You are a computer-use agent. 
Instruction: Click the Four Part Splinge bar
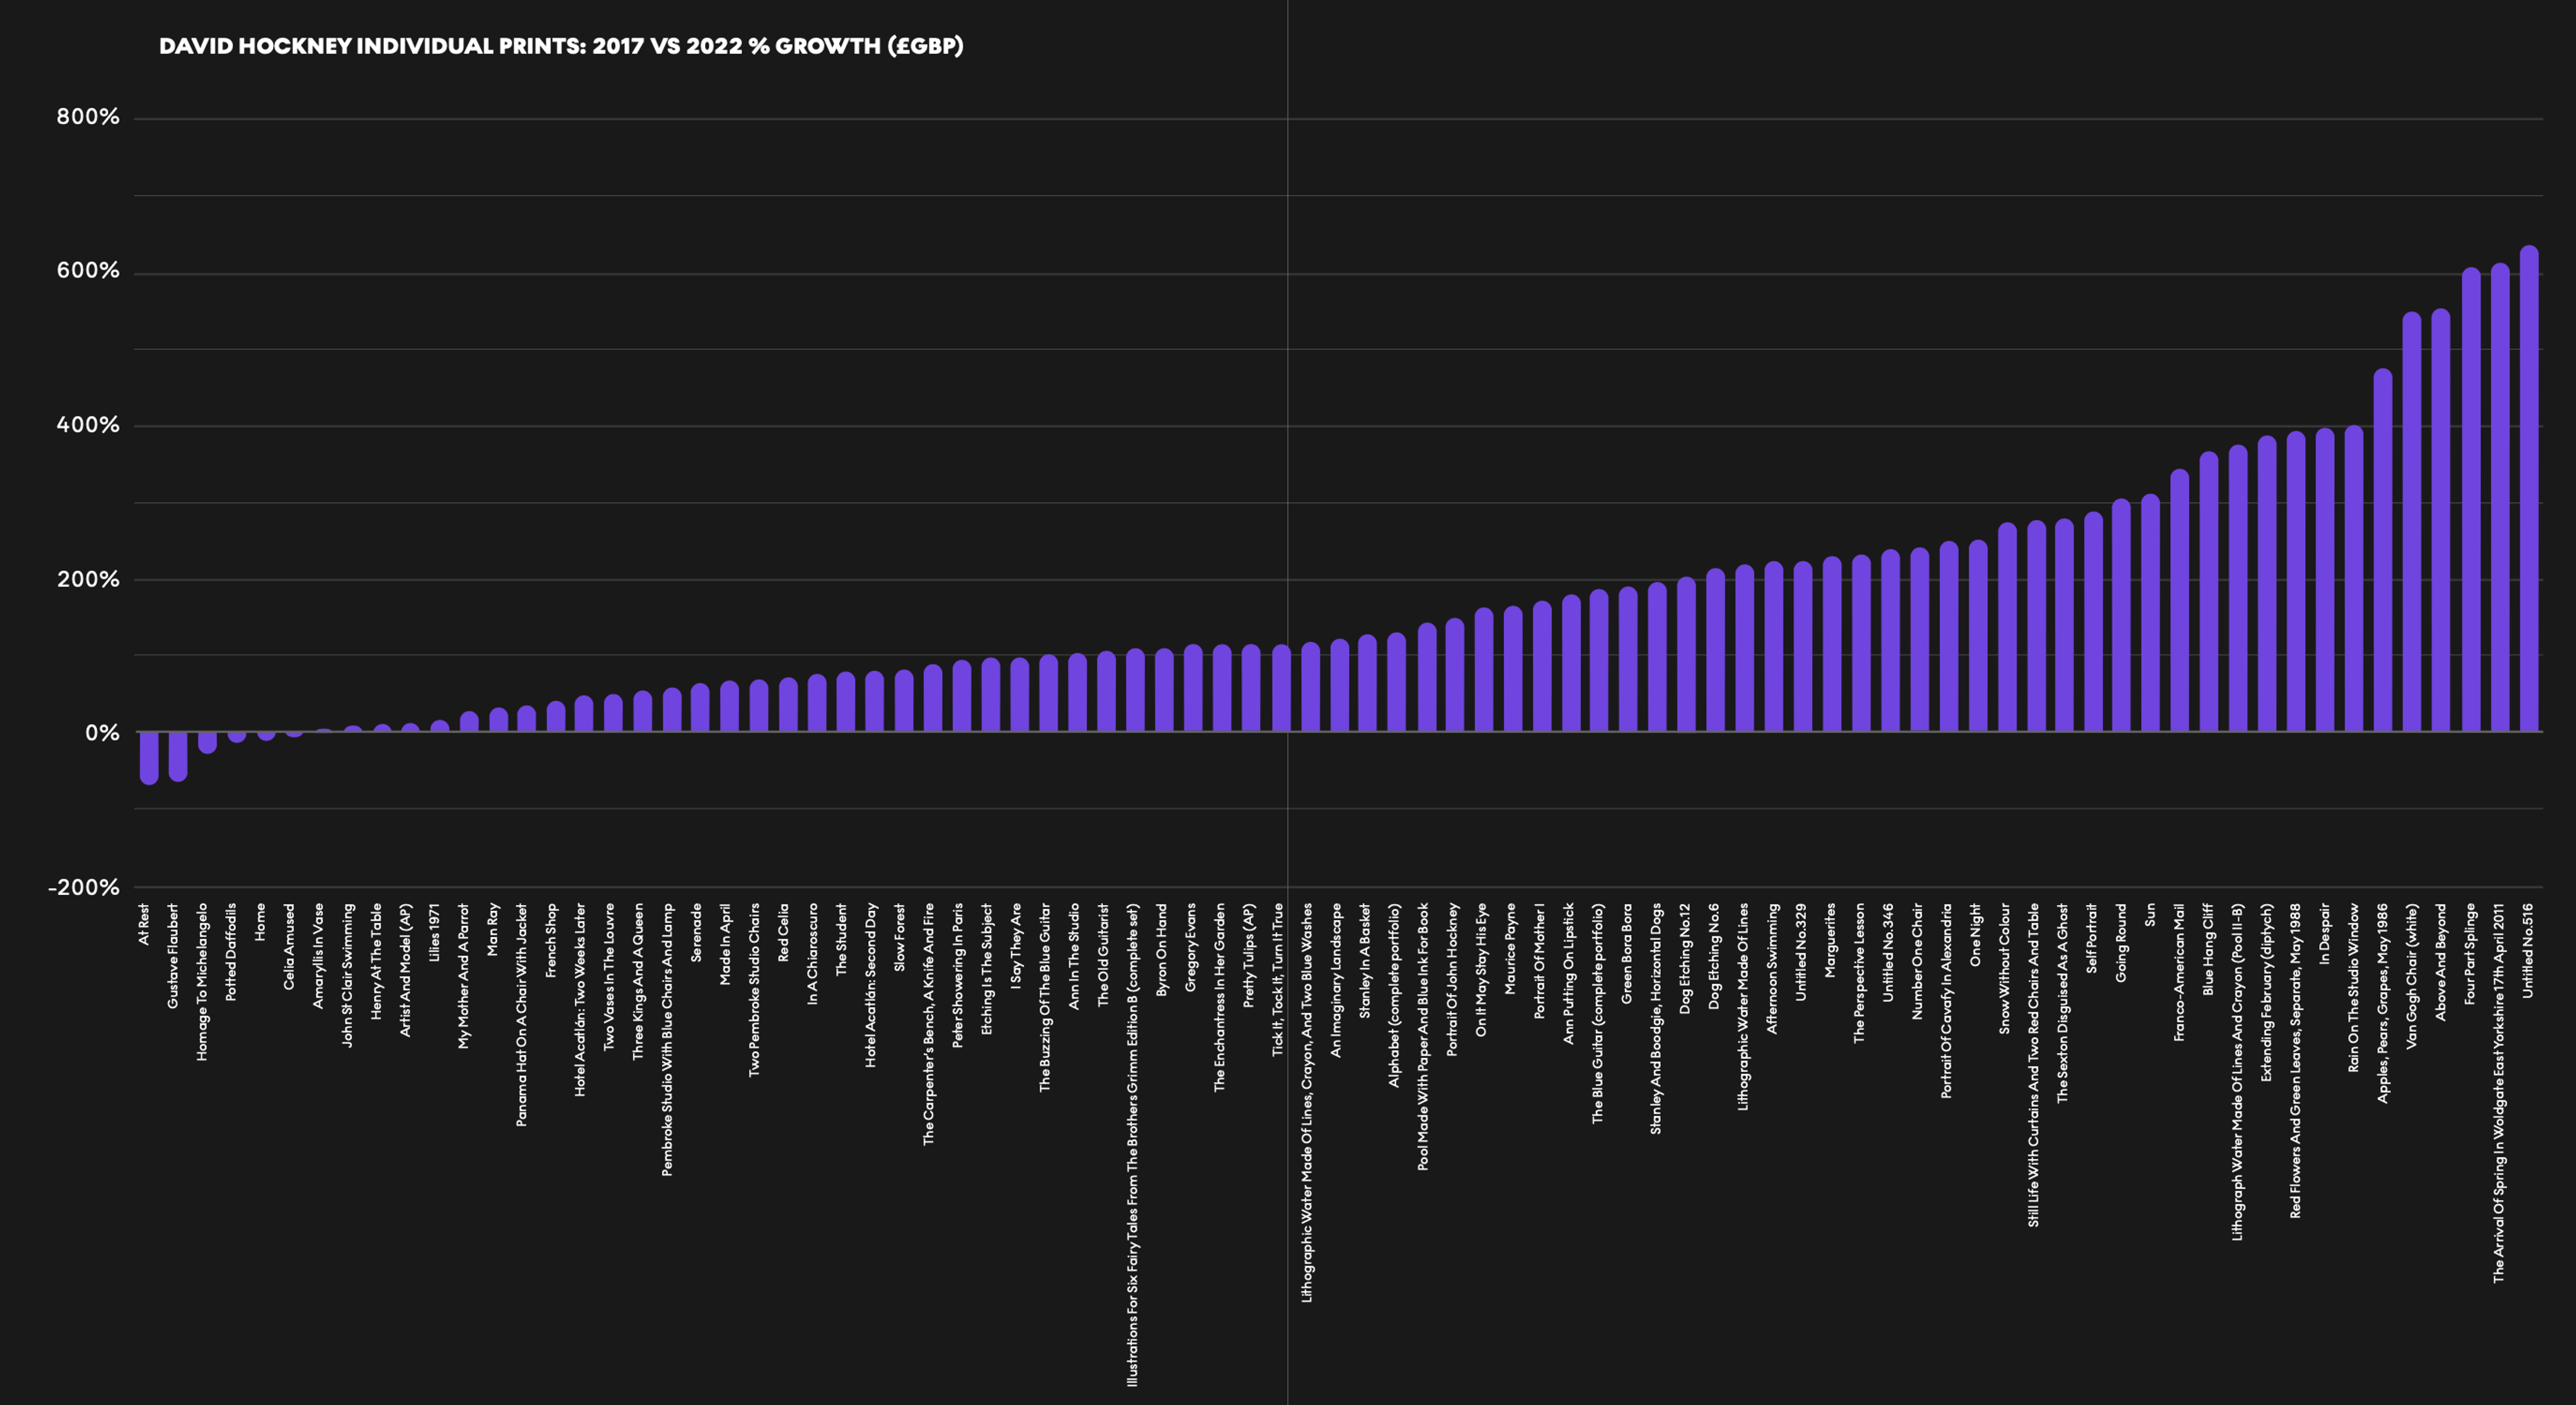coord(2471,499)
